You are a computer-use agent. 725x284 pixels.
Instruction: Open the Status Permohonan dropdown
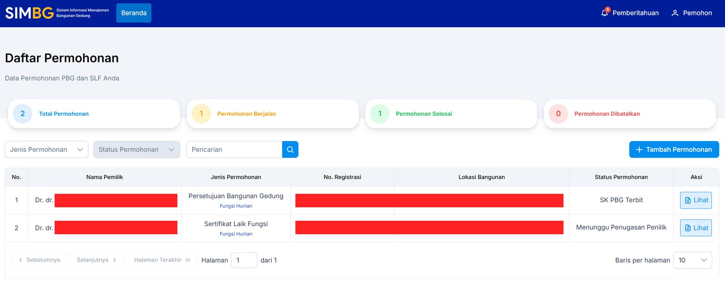tap(136, 150)
